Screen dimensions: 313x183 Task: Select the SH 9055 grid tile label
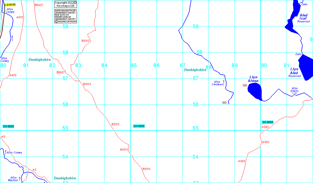coord(268,122)
